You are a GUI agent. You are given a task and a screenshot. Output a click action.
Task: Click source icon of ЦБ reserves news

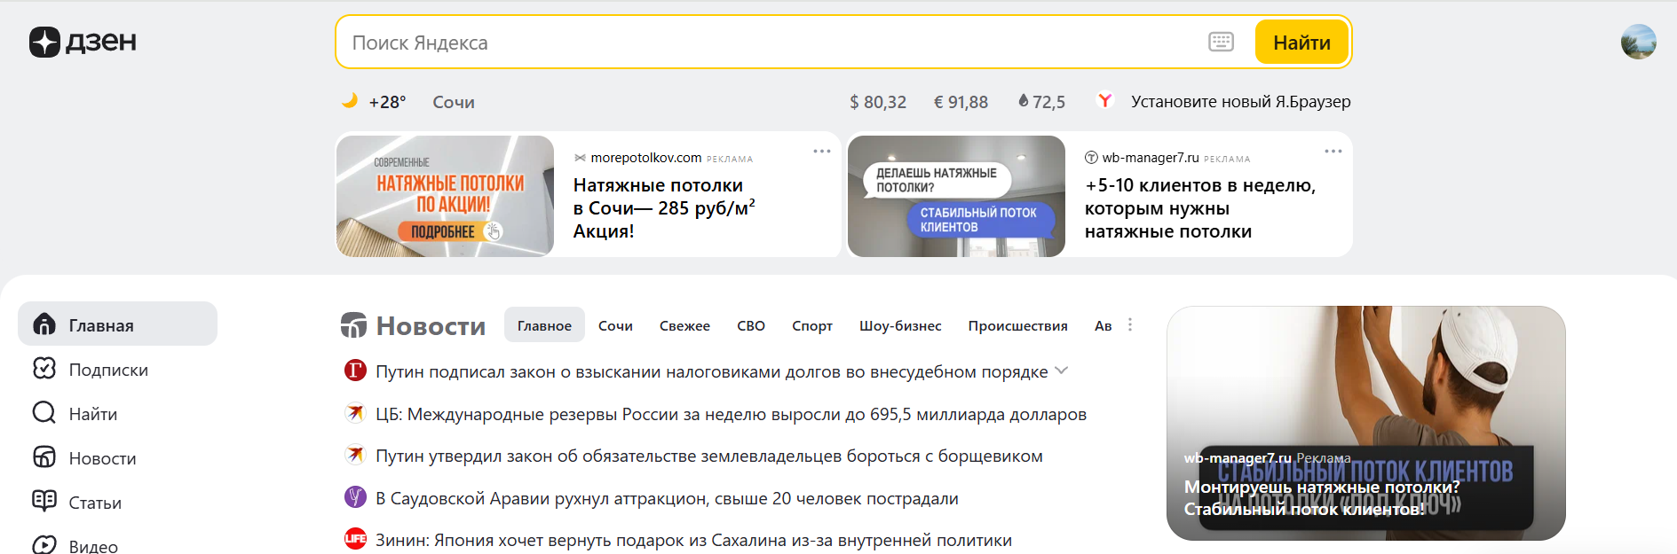pyautogui.click(x=355, y=413)
